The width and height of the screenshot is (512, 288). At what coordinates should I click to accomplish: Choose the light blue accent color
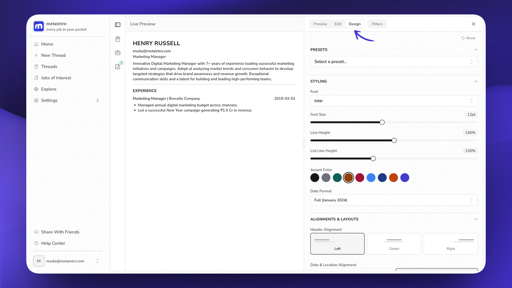coord(371,178)
